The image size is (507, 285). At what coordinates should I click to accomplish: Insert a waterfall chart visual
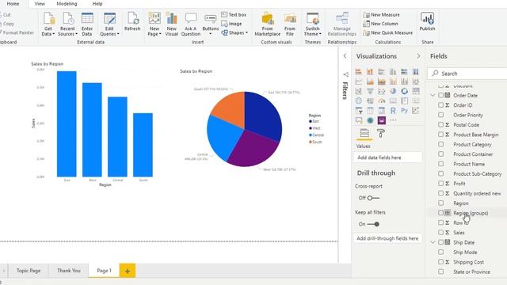point(359,91)
